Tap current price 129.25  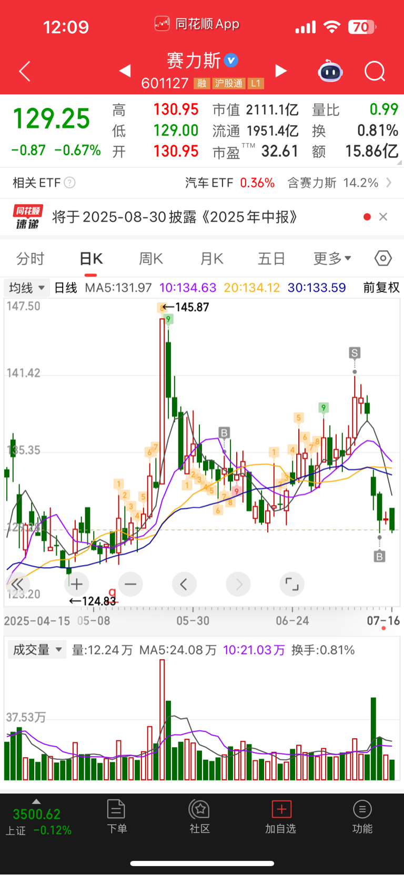[51, 118]
